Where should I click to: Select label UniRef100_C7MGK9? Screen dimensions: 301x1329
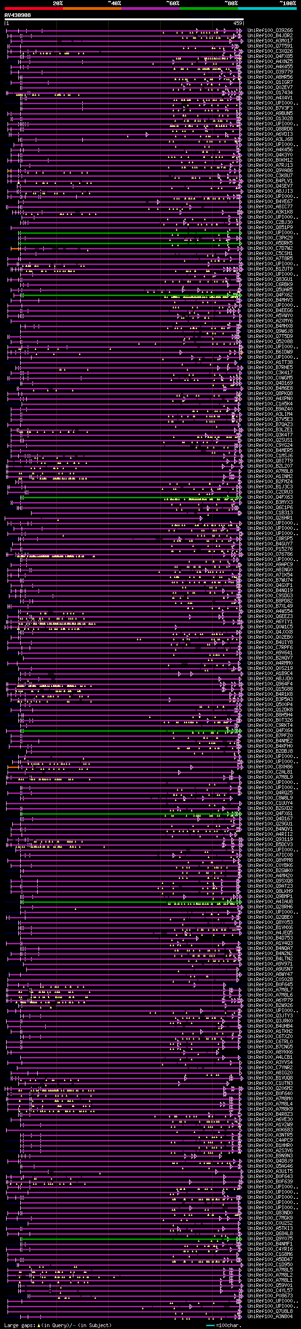click(270, 1218)
